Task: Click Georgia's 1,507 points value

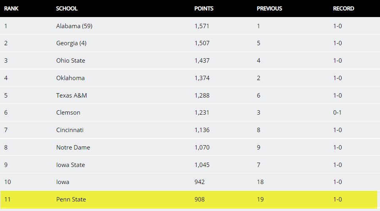Action: click(202, 43)
